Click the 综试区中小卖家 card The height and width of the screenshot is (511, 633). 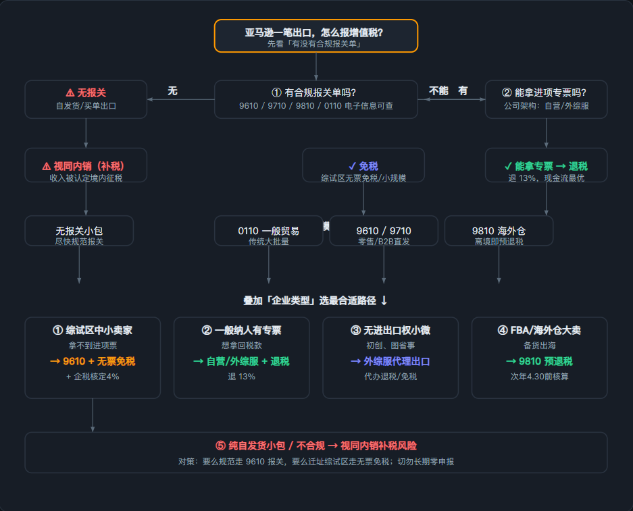pos(93,358)
